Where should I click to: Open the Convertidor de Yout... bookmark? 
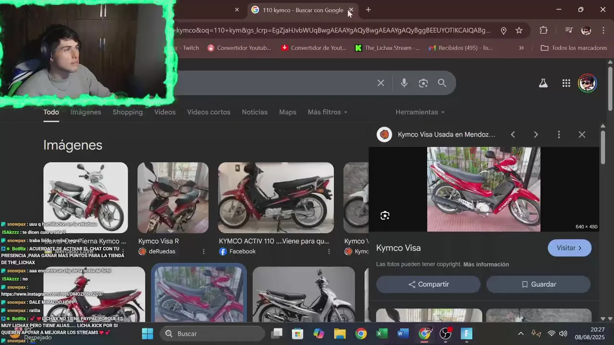[x=314, y=48]
